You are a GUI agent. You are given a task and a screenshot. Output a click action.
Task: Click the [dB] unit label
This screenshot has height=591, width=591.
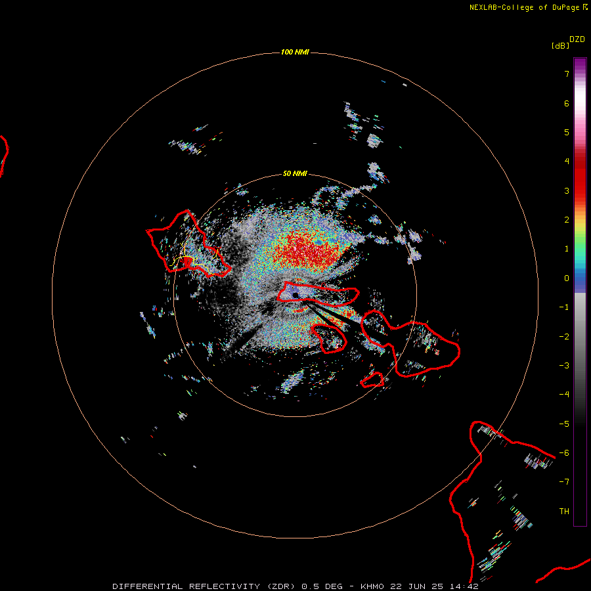560,45
